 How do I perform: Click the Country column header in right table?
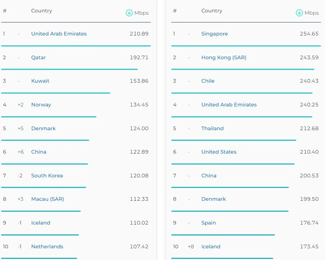coord(211,11)
